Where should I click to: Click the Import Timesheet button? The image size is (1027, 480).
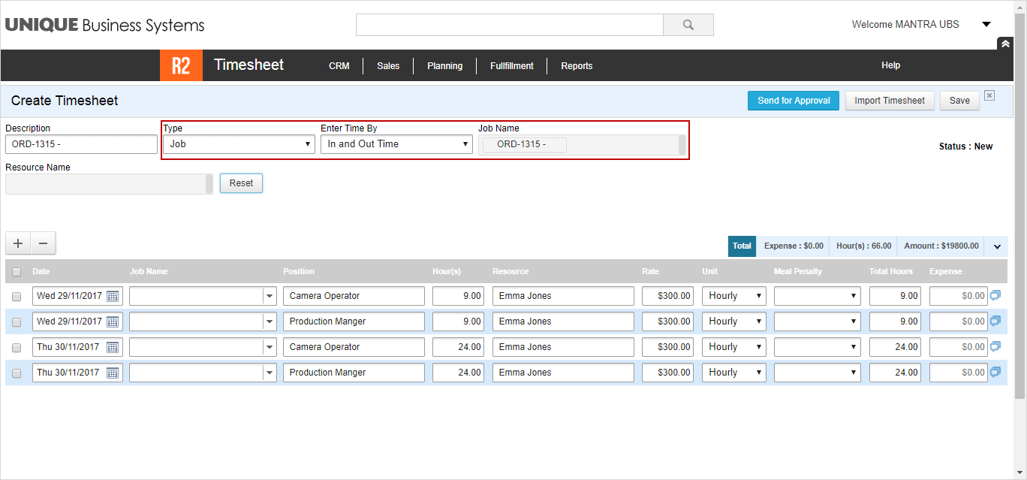coord(890,101)
